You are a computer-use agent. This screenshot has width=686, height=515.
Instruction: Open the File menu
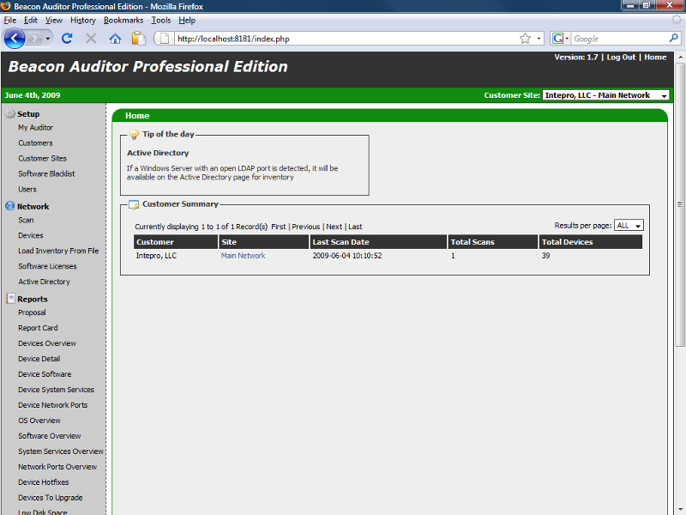10,20
